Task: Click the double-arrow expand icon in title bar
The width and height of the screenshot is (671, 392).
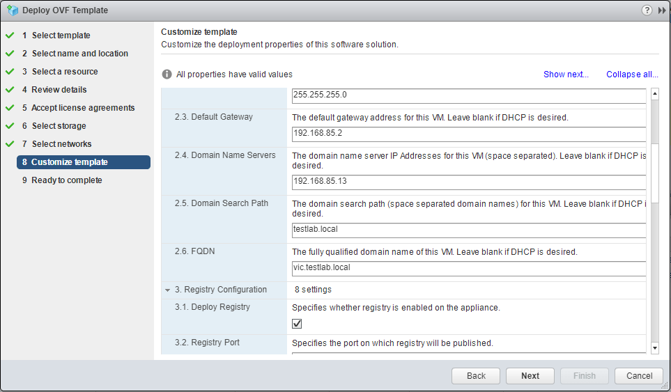Action: pyautogui.click(x=661, y=10)
